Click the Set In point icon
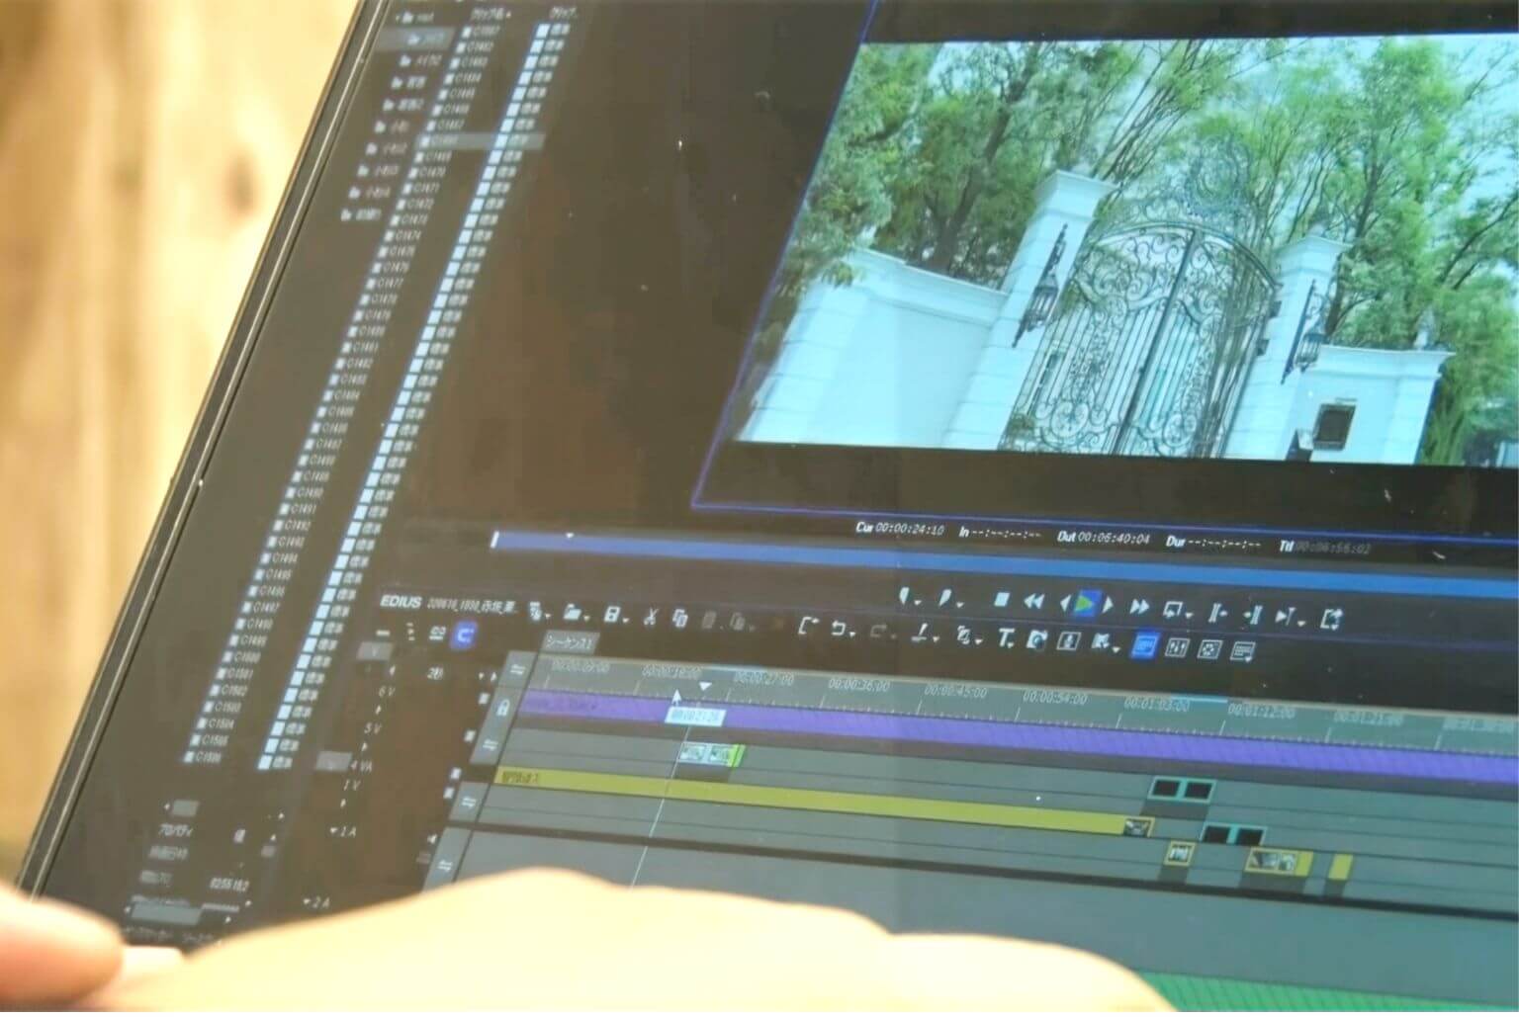The width and height of the screenshot is (1519, 1017). coord(903,595)
